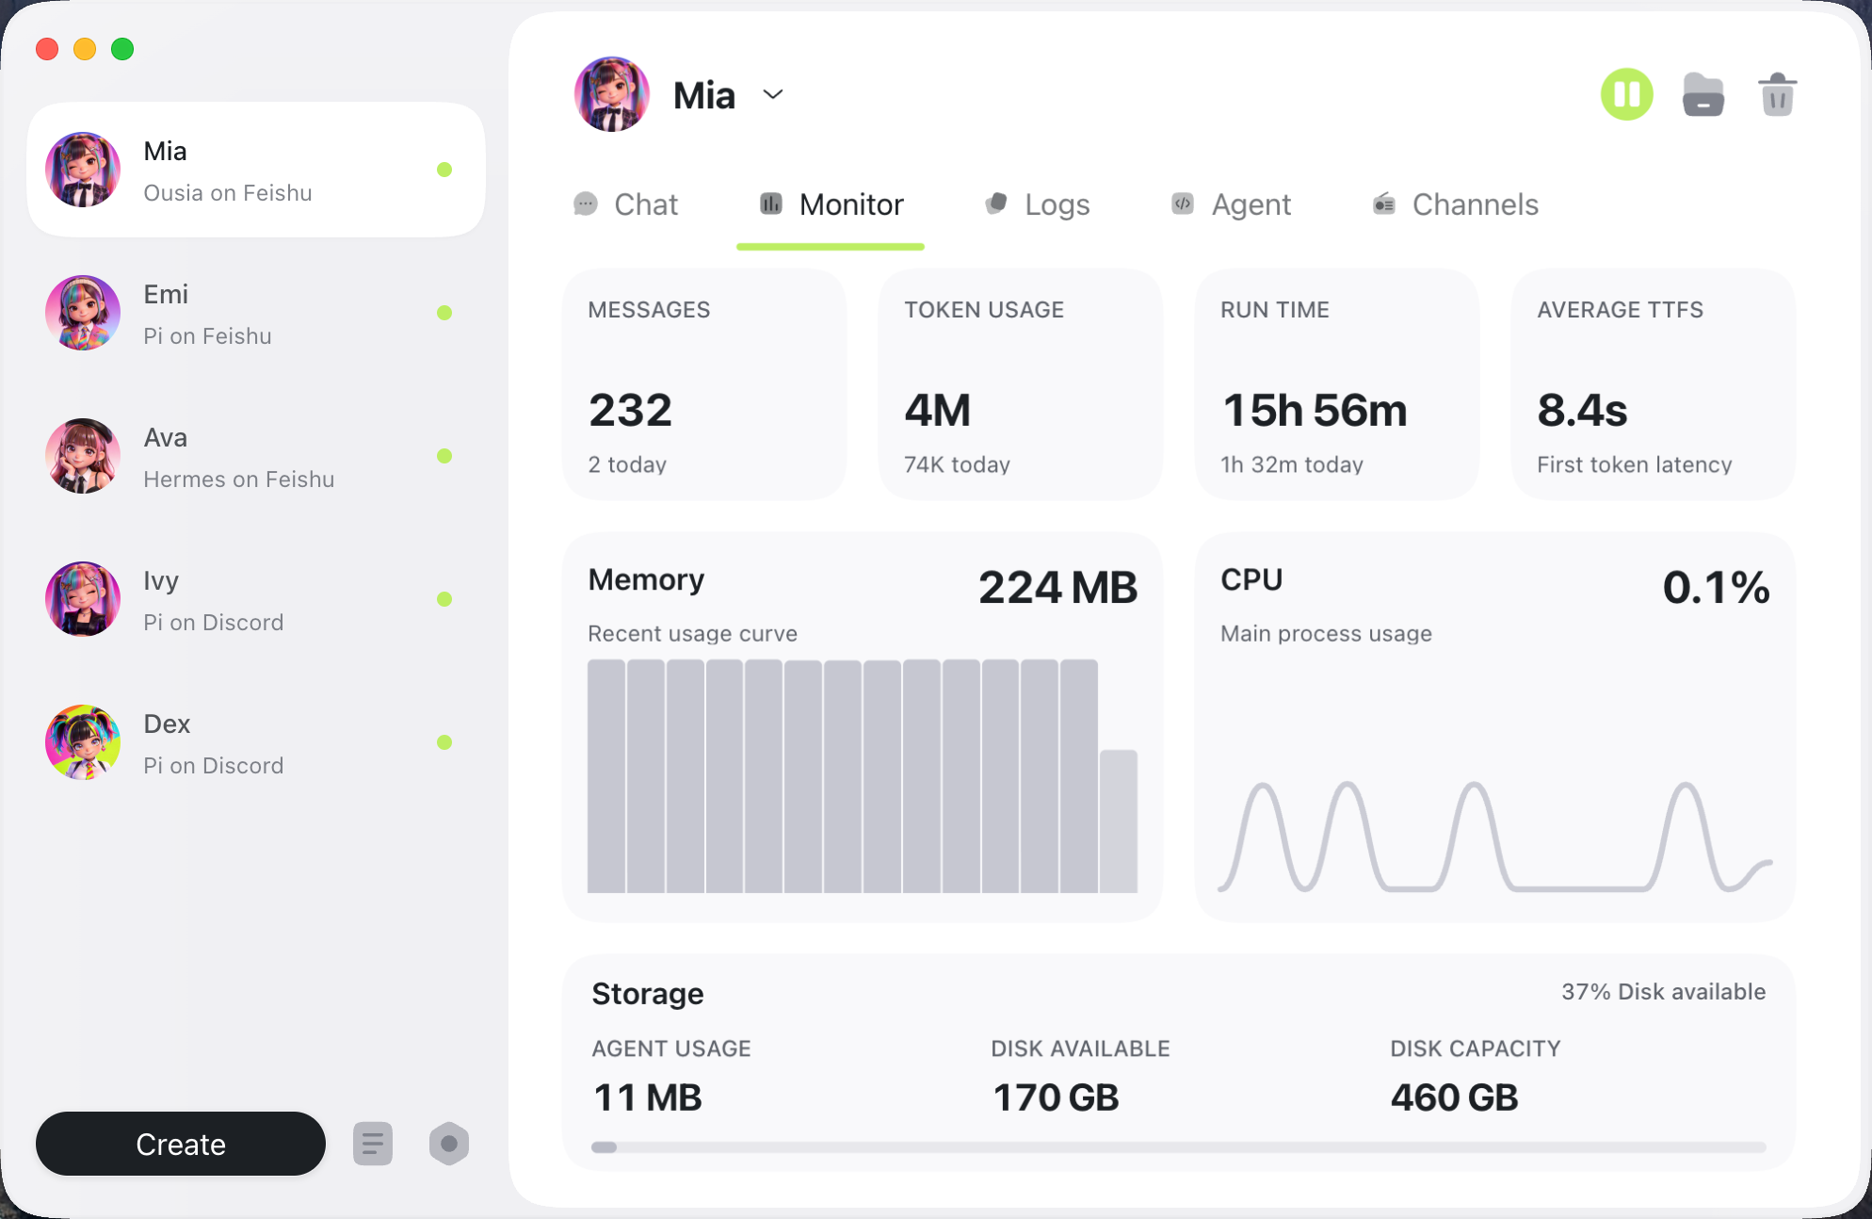1872x1219 pixels.
Task: Pause the Mia agent with green button
Action: point(1626,95)
